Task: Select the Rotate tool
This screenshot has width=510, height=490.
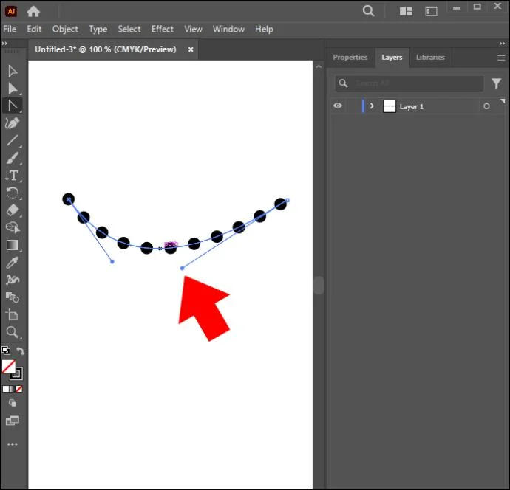Action: pyautogui.click(x=13, y=193)
